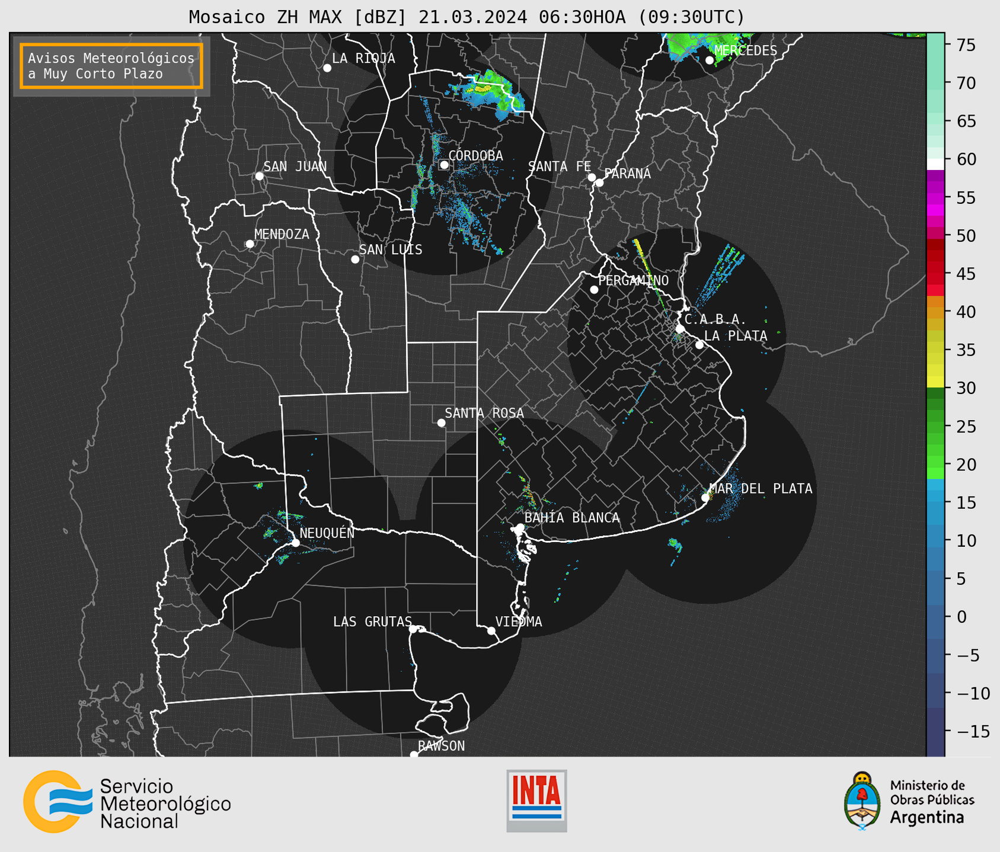Select the orange 40 dBZ band on the color scale
Image resolution: width=1000 pixels, height=852 pixels.
point(935,307)
